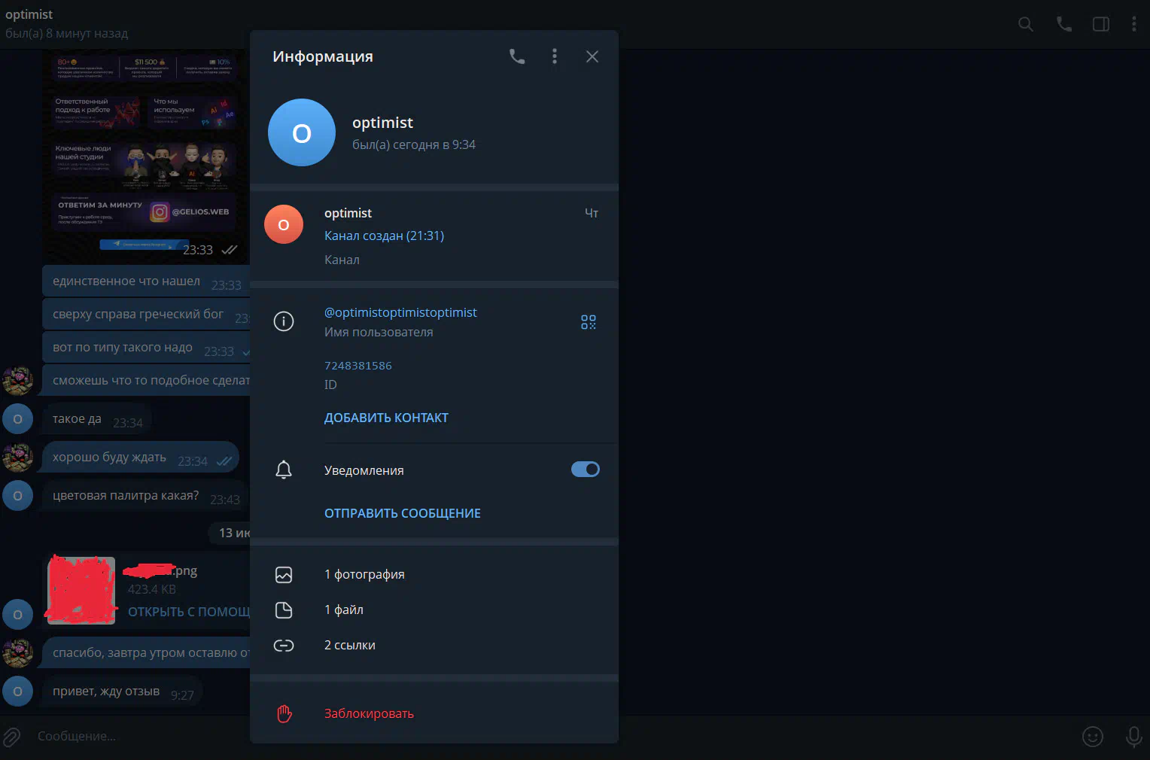Click the message 'вот по типу такого надо'
This screenshot has width=1150, height=760.
[x=146, y=347]
